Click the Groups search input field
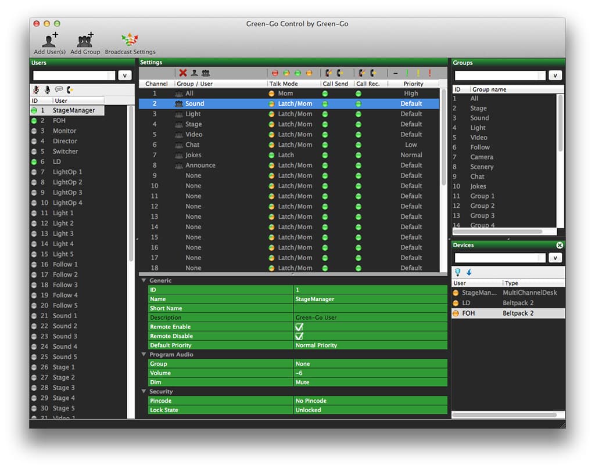 pos(500,75)
